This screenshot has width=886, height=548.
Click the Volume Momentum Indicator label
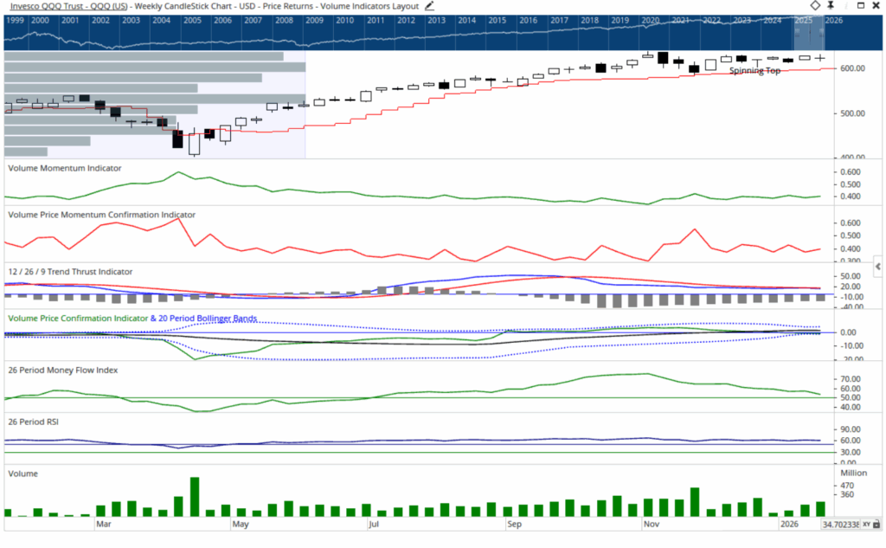pyautogui.click(x=65, y=168)
